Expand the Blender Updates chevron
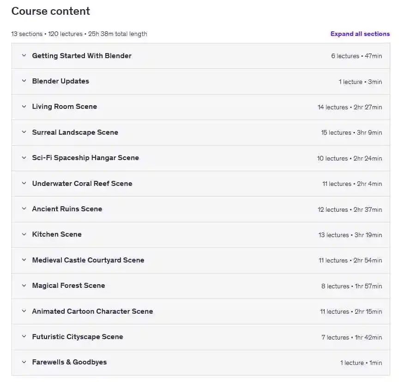This screenshot has height=382, width=399. [24, 81]
